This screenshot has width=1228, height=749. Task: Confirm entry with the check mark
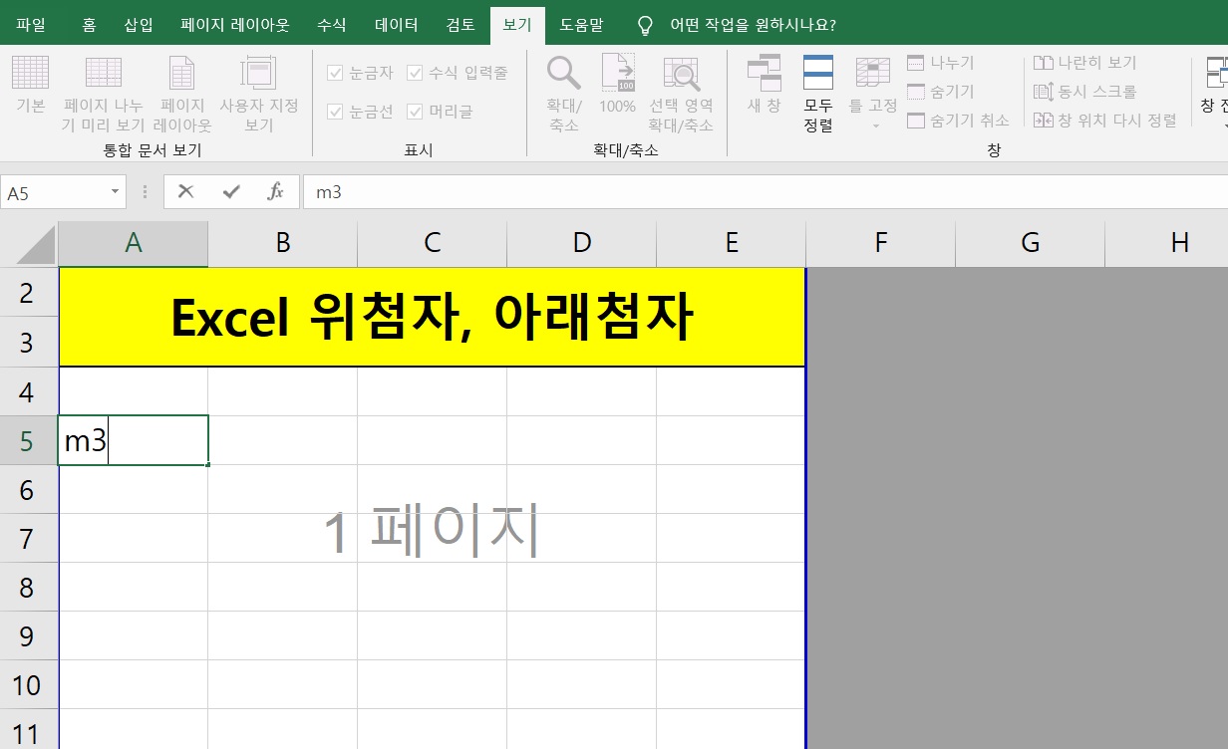point(231,191)
